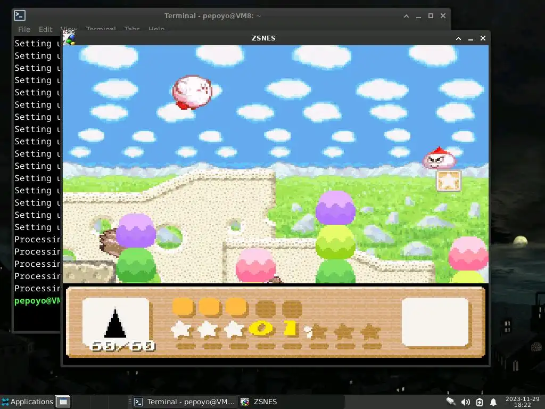
Task: Click the volume speaker tray icon
Action: 465,402
